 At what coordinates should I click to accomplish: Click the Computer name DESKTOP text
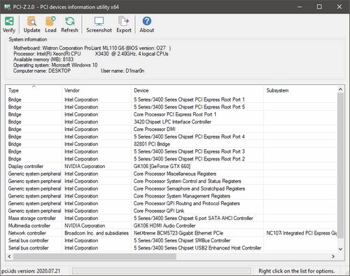coord(42,71)
